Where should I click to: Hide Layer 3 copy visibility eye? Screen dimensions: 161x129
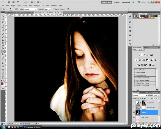tap(134, 117)
